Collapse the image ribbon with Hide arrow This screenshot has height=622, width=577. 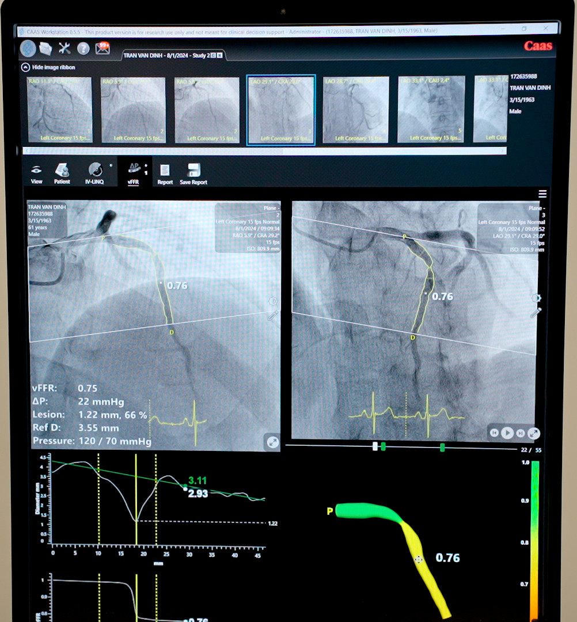pos(25,67)
